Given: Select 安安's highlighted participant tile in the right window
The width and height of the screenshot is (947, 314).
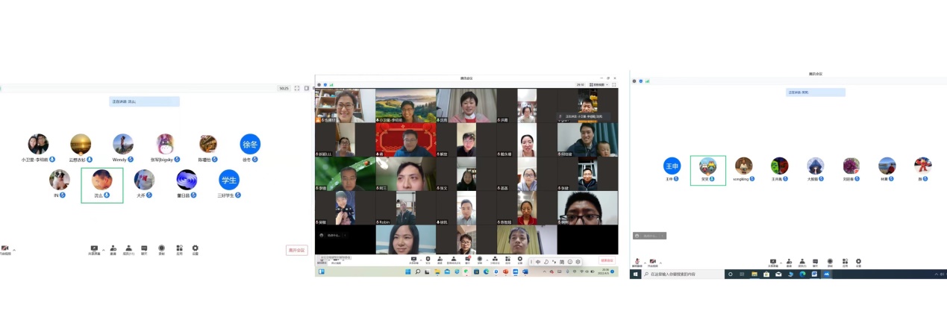Looking at the screenshot, I should pyautogui.click(x=707, y=170).
